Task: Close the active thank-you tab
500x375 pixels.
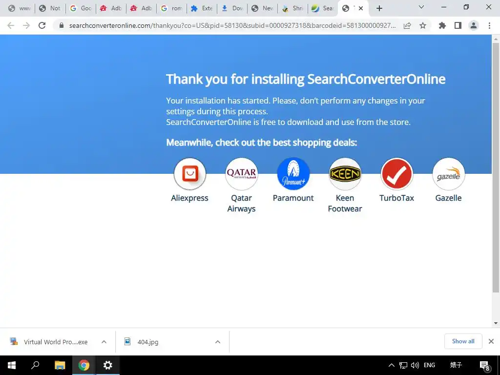Action: tap(361, 8)
